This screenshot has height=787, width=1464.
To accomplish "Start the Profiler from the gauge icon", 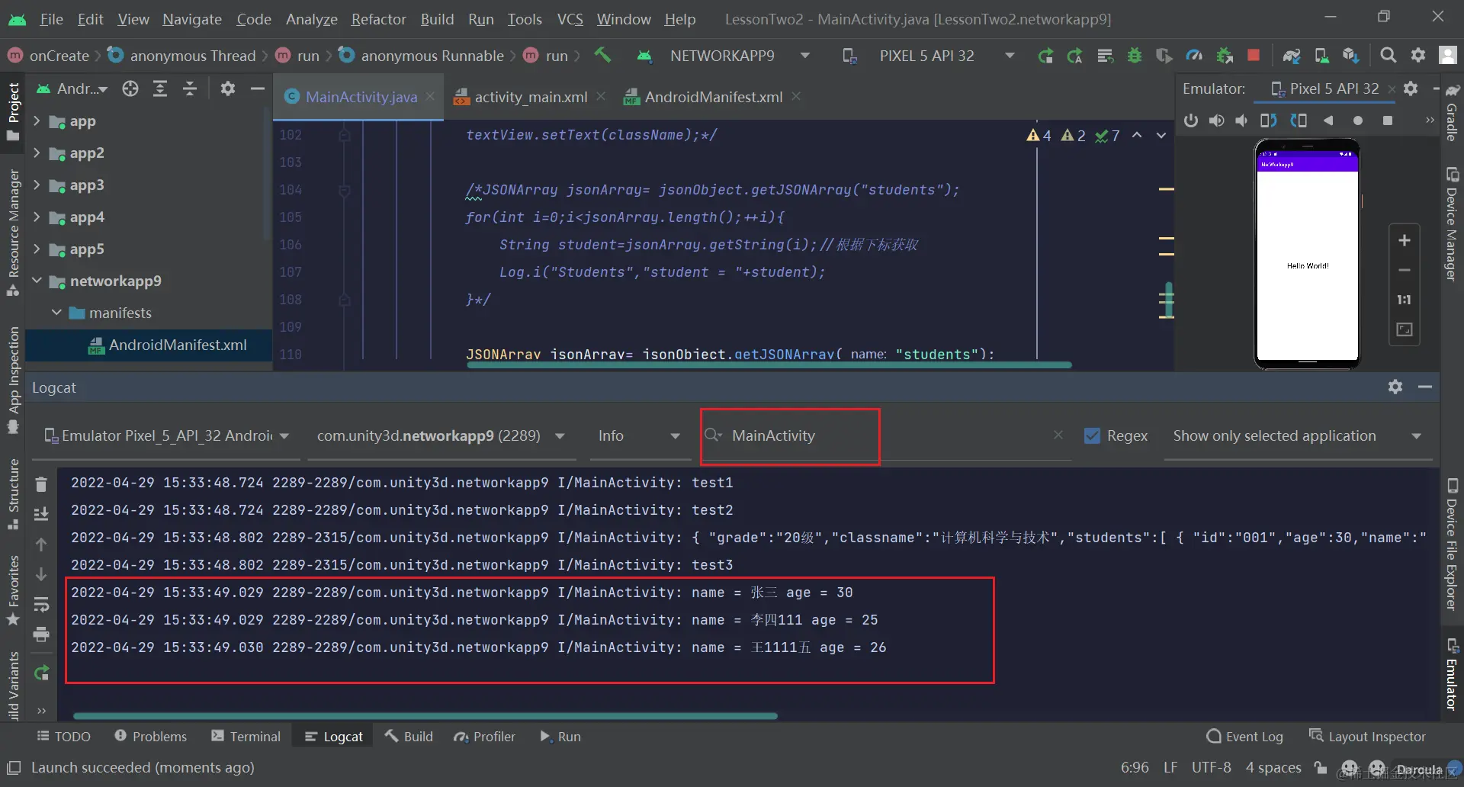I will click(x=1194, y=55).
